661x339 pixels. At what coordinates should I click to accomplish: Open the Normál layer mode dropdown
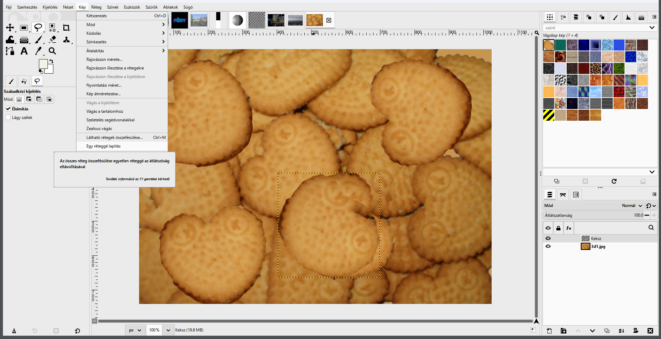632,206
